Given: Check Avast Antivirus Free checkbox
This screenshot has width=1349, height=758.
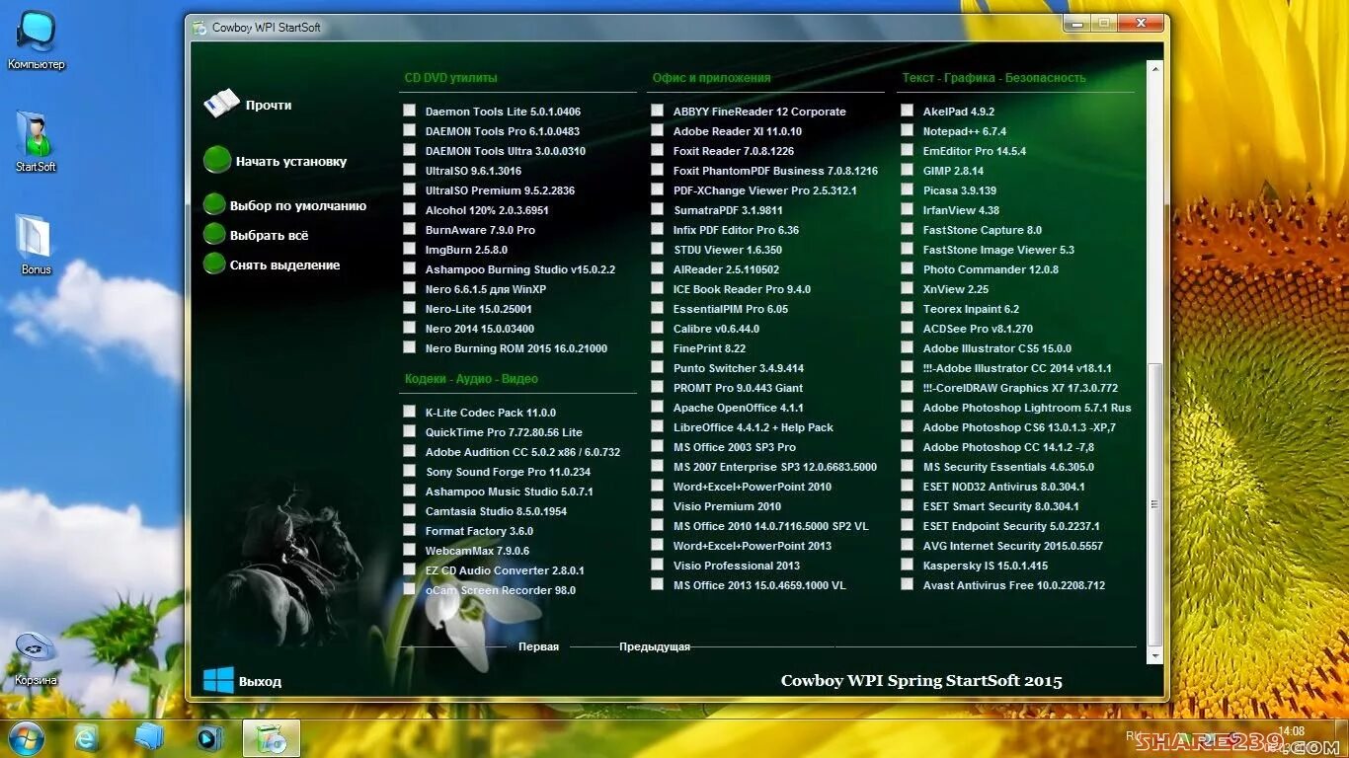Looking at the screenshot, I should point(907,584).
